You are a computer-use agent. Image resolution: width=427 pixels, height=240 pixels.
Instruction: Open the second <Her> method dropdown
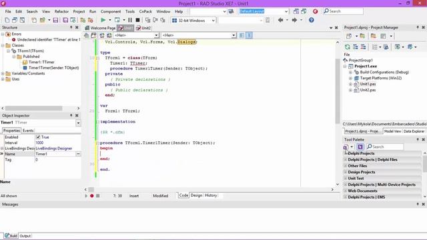click(x=234, y=35)
